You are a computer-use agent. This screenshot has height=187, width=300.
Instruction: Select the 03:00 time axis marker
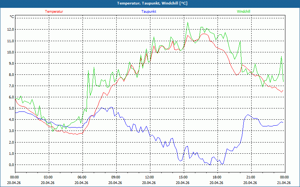(48, 177)
